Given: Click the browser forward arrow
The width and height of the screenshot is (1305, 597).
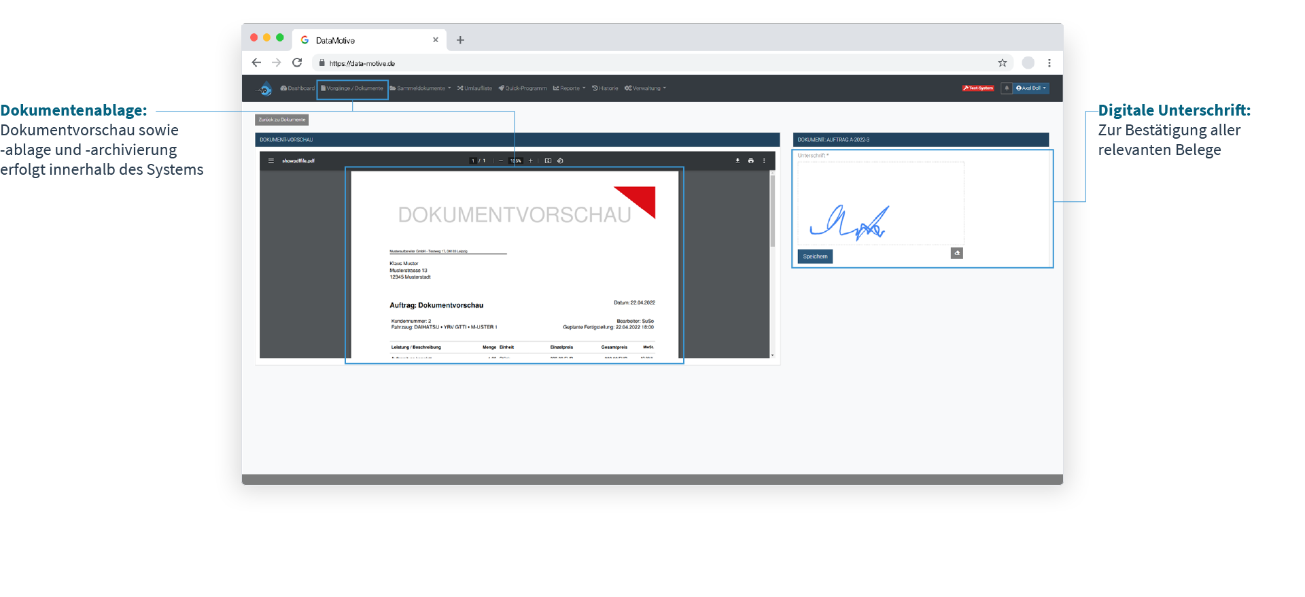Looking at the screenshot, I should point(276,63).
